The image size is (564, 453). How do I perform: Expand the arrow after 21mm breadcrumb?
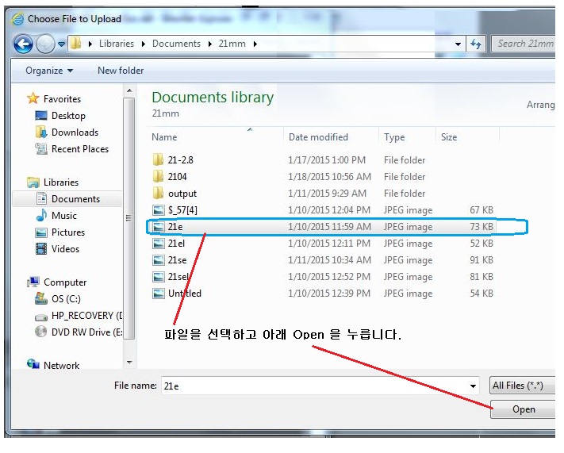pyautogui.click(x=255, y=44)
